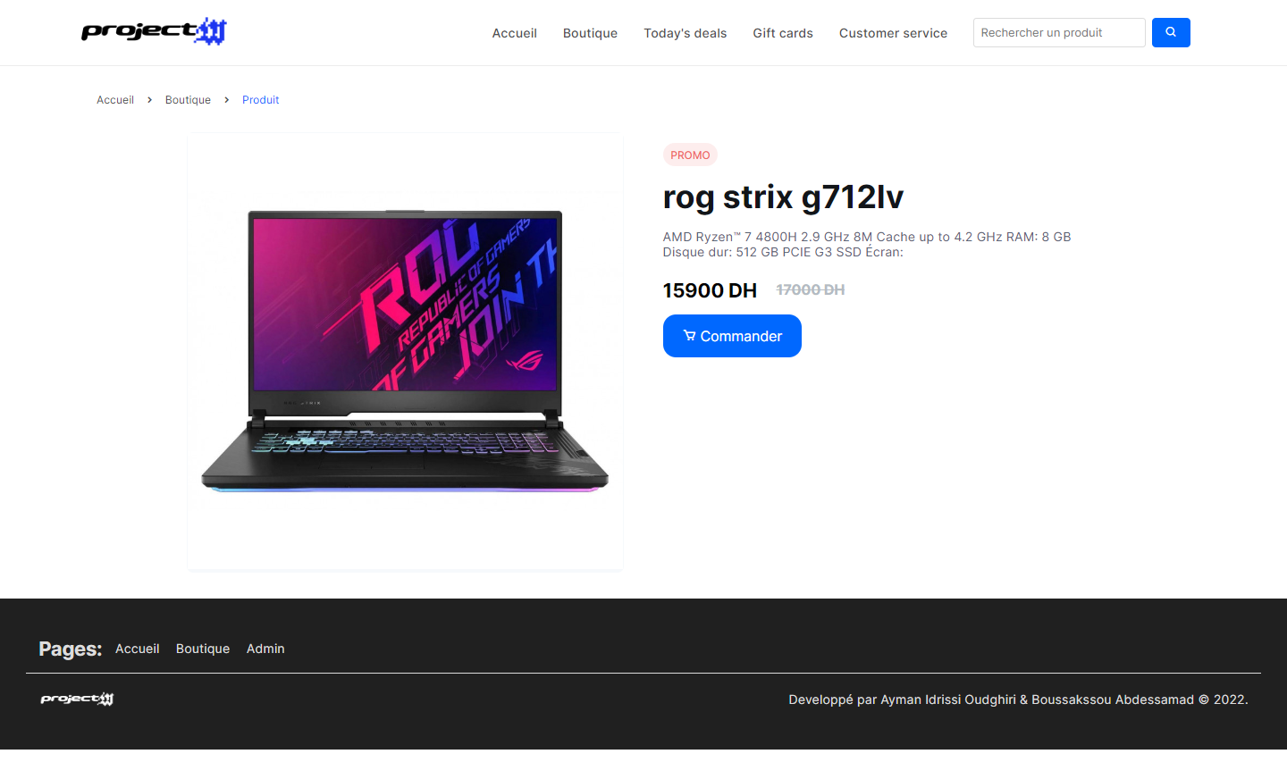Image resolution: width=1287 pixels, height=779 pixels.
Task: Select Gift cards in navigation
Action: (783, 33)
